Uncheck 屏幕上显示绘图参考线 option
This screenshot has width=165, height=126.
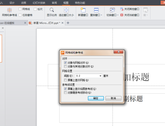coord(65,89)
